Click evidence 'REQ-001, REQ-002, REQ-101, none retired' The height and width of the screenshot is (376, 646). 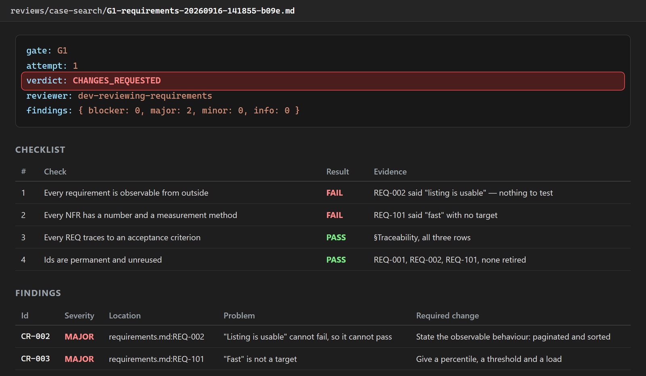450,260
